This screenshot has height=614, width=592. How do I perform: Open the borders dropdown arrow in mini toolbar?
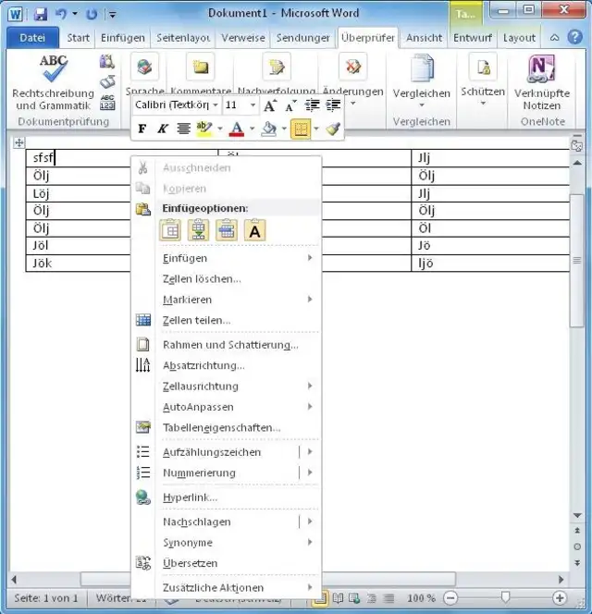click(315, 129)
